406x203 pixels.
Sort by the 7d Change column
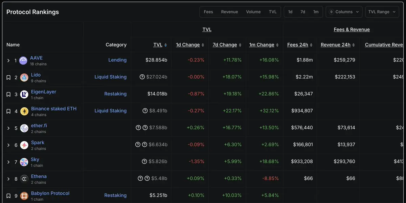point(227,45)
